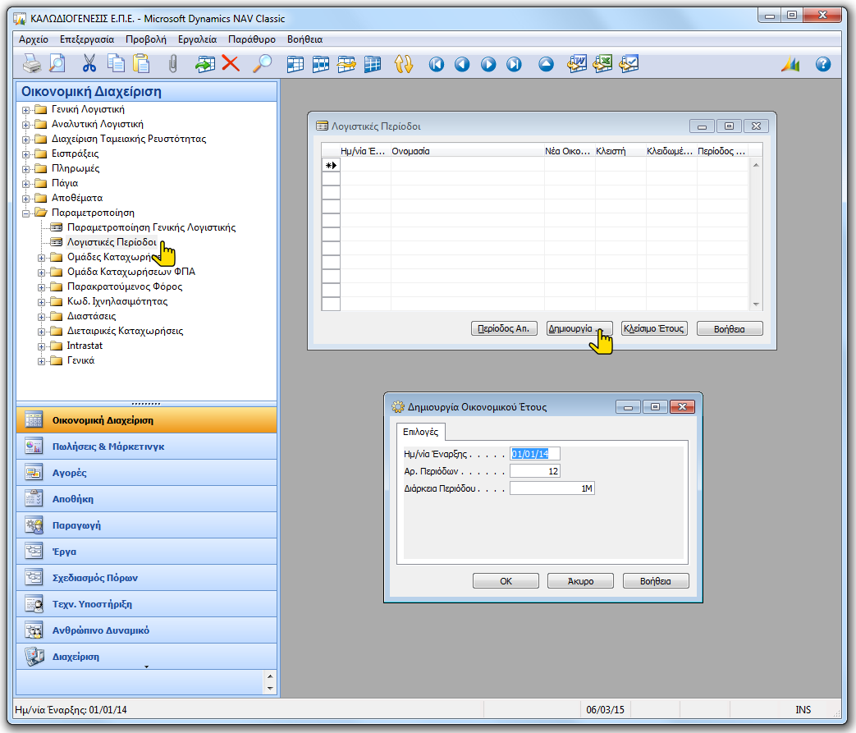
Task: Open the Διαχείριση module
Action: (x=146, y=656)
